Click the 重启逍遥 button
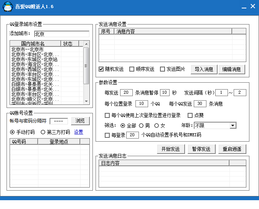This screenshot has width=259, height=209. (232, 149)
